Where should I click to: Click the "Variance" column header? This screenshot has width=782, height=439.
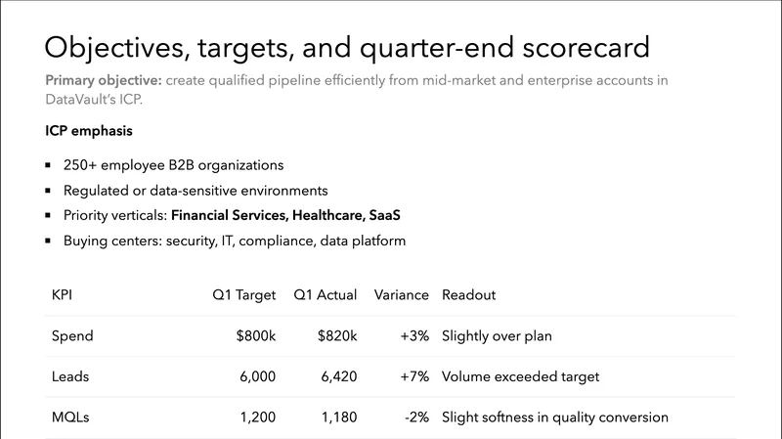point(401,294)
